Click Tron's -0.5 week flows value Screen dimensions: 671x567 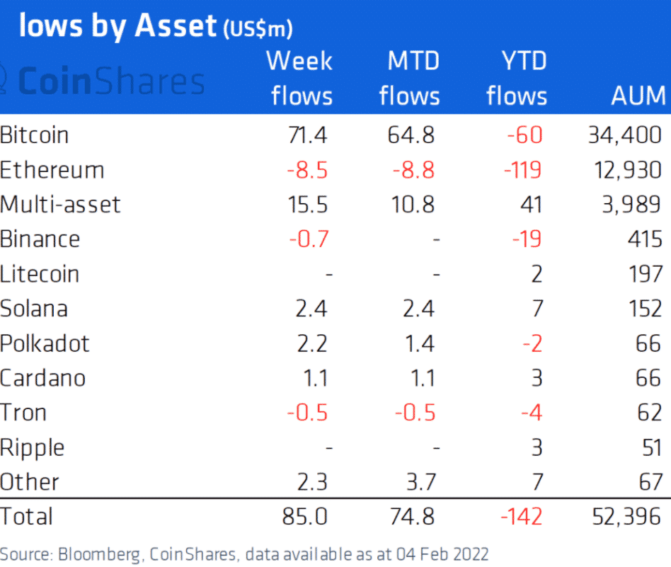308,413
